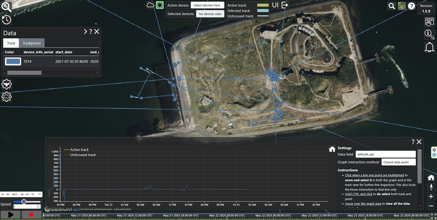Click the red record button
Image resolution: width=437 pixels, height=220 pixels.
(x=32, y=215)
